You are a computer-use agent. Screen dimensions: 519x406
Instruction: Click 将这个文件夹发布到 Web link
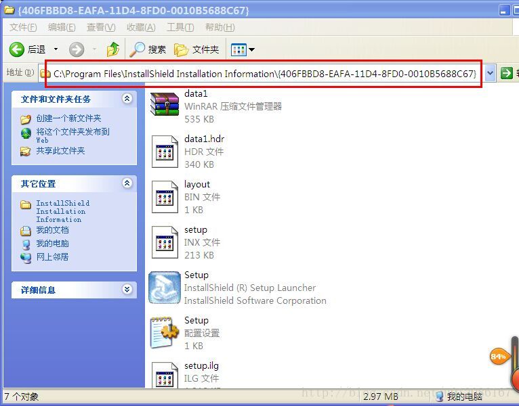(72, 135)
